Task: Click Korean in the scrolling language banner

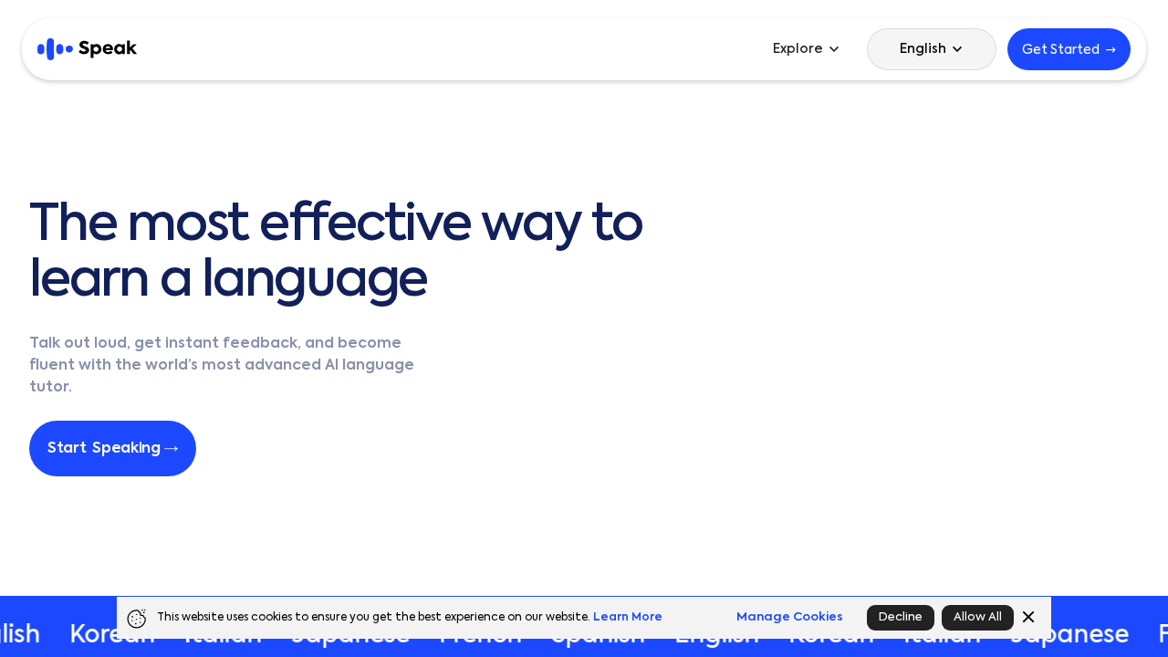Action: click(111, 634)
